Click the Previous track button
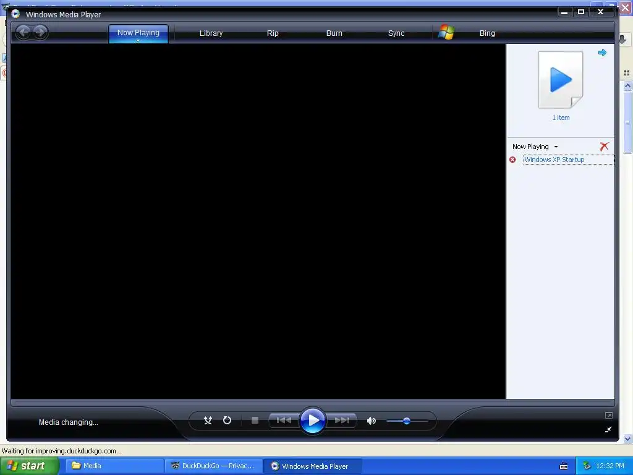This screenshot has height=475, width=633. click(284, 421)
